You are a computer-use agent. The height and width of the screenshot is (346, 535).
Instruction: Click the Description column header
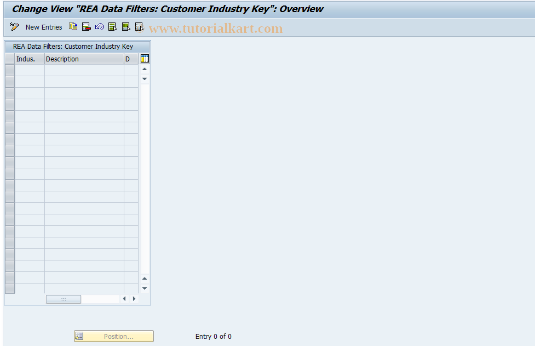(84, 59)
